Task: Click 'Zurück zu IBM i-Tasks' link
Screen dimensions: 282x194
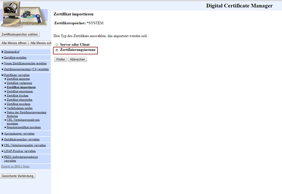Action: pyautogui.click(x=16, y=167)
